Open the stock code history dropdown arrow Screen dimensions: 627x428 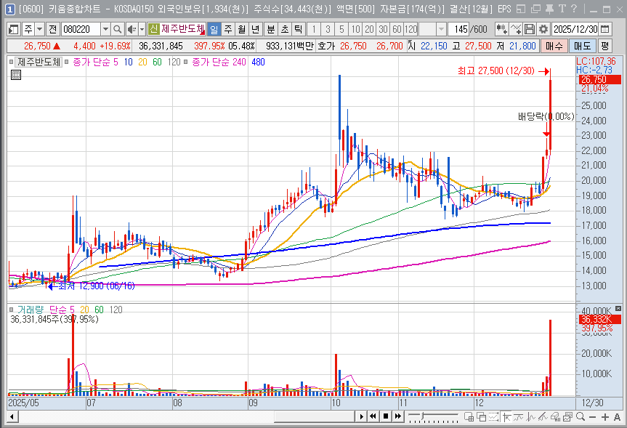(x=105, y=29)
